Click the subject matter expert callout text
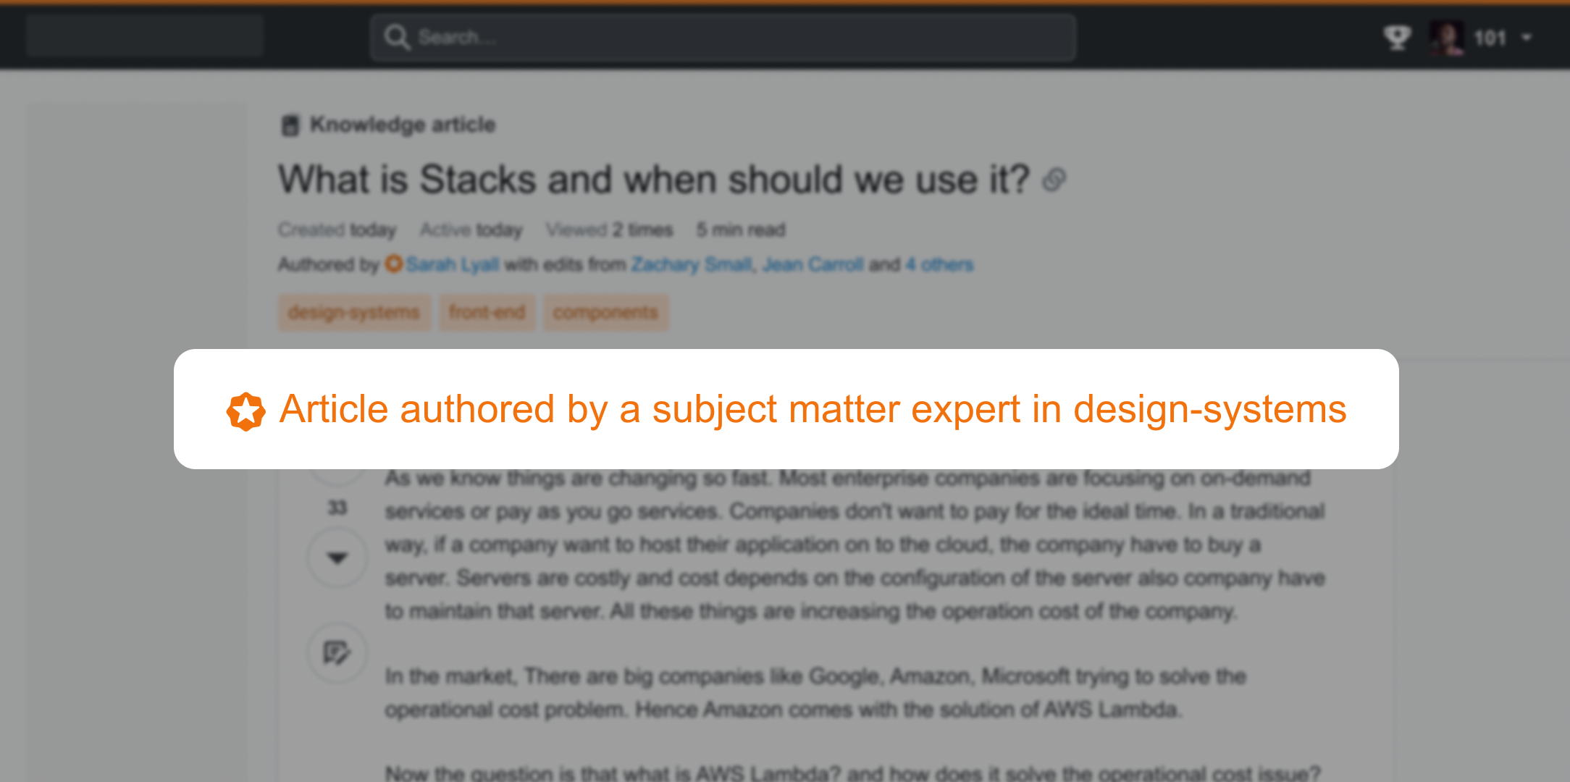 (813, 410)
